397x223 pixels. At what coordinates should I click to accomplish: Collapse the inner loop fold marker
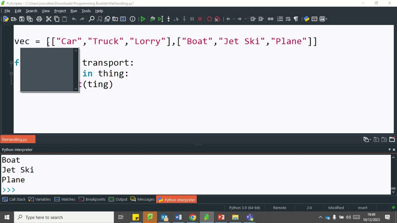tap(11, 73)
